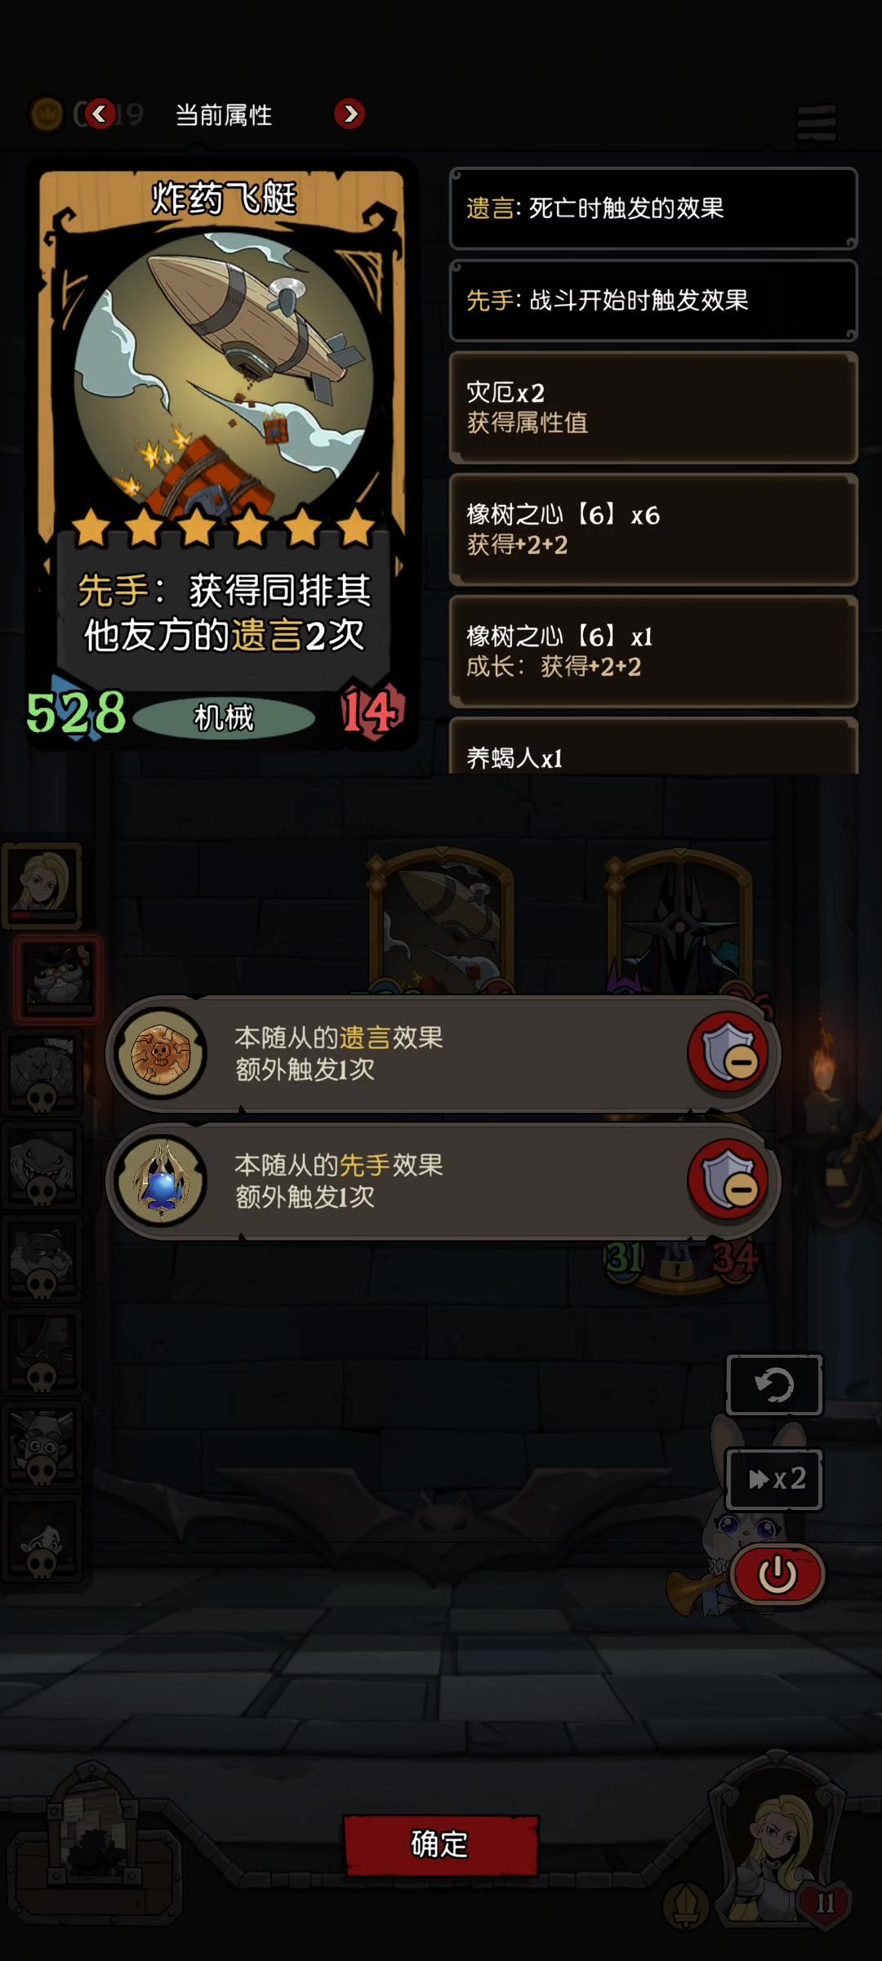The image size is (882, 1961).
Task: Click the red 确定 confirm button
Action: pyautogui.click(x=440, y=1845)
